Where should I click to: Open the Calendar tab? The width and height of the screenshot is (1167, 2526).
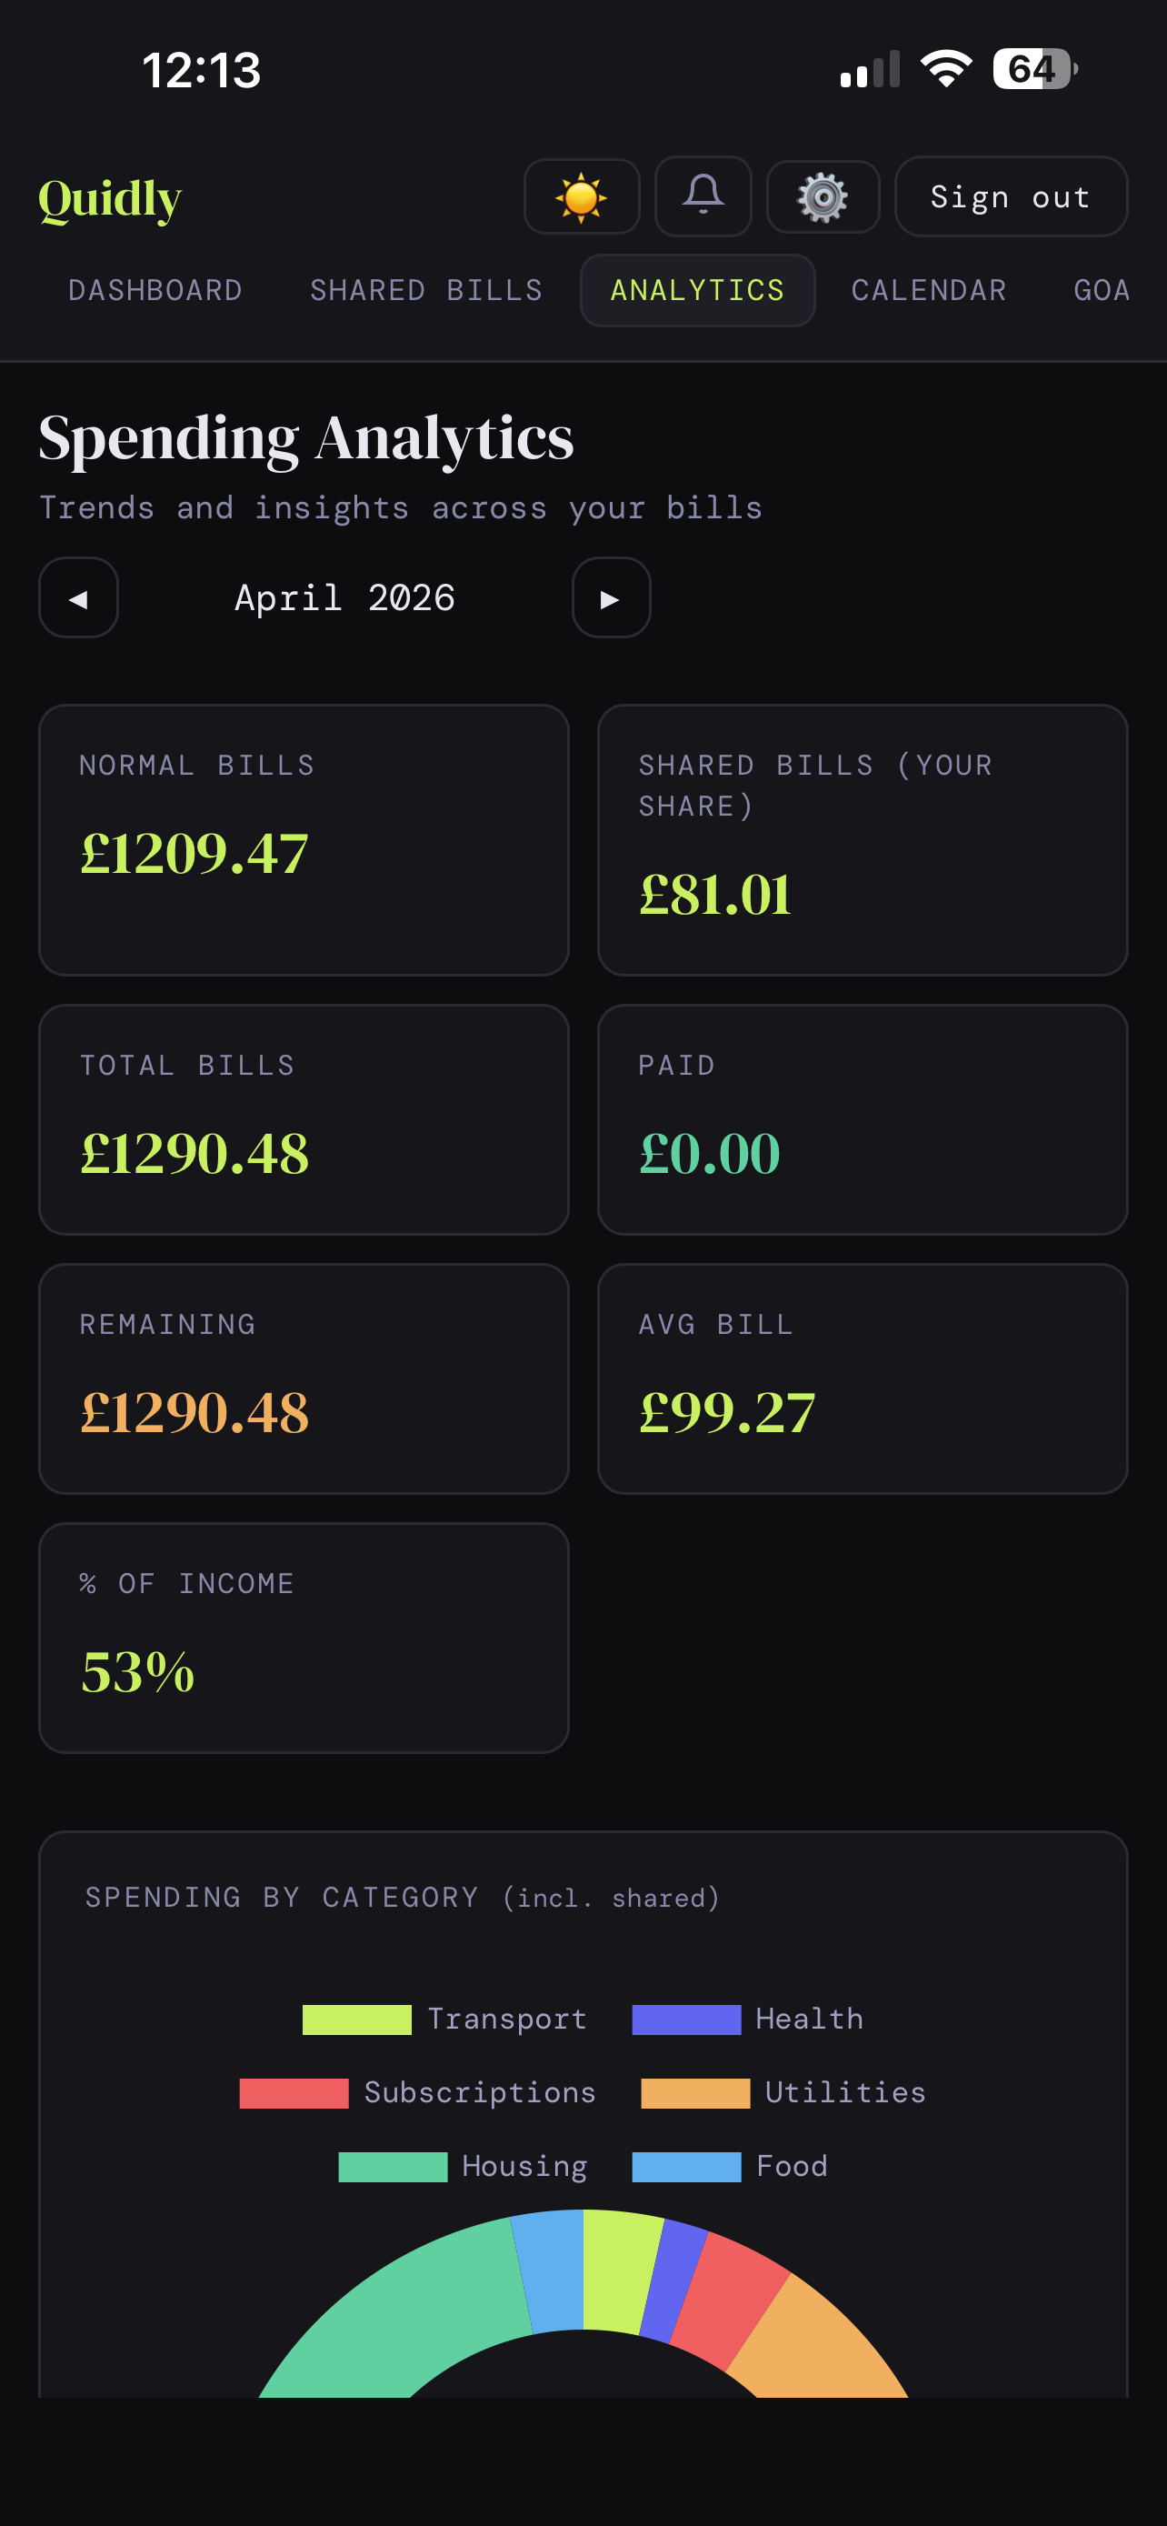pyautogui.click(x=928, y=290)
